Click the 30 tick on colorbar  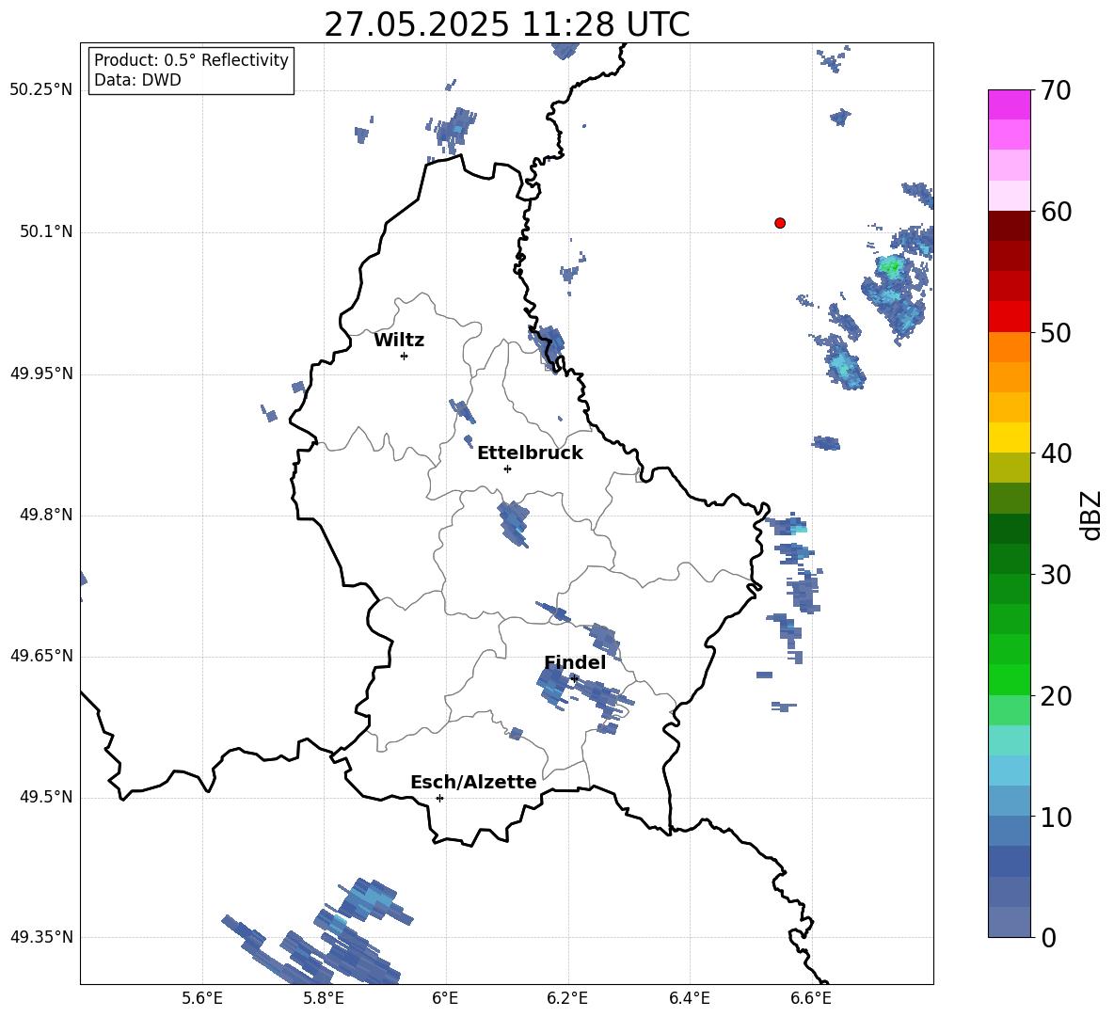(1056, 575)
